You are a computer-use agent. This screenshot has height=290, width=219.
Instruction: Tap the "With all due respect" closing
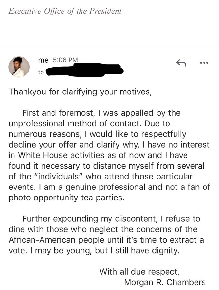(139, 272)
